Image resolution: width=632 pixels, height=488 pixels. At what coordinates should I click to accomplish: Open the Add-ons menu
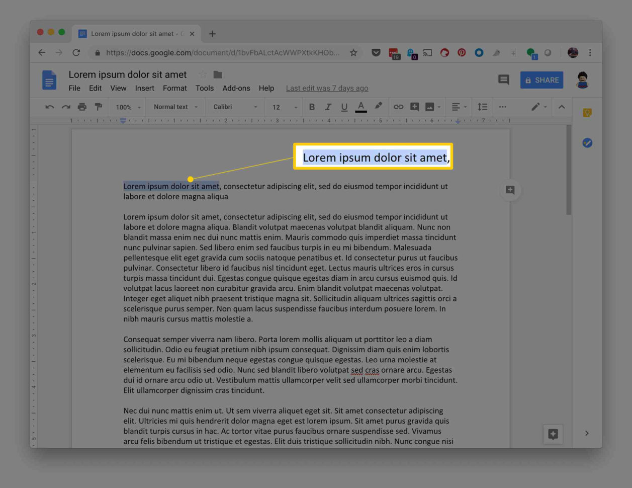(236, 88)
